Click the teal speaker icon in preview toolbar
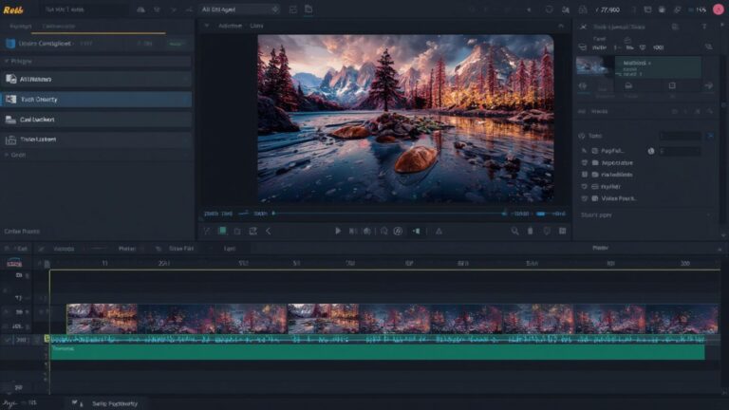729x410 pixels. (417, 231)
